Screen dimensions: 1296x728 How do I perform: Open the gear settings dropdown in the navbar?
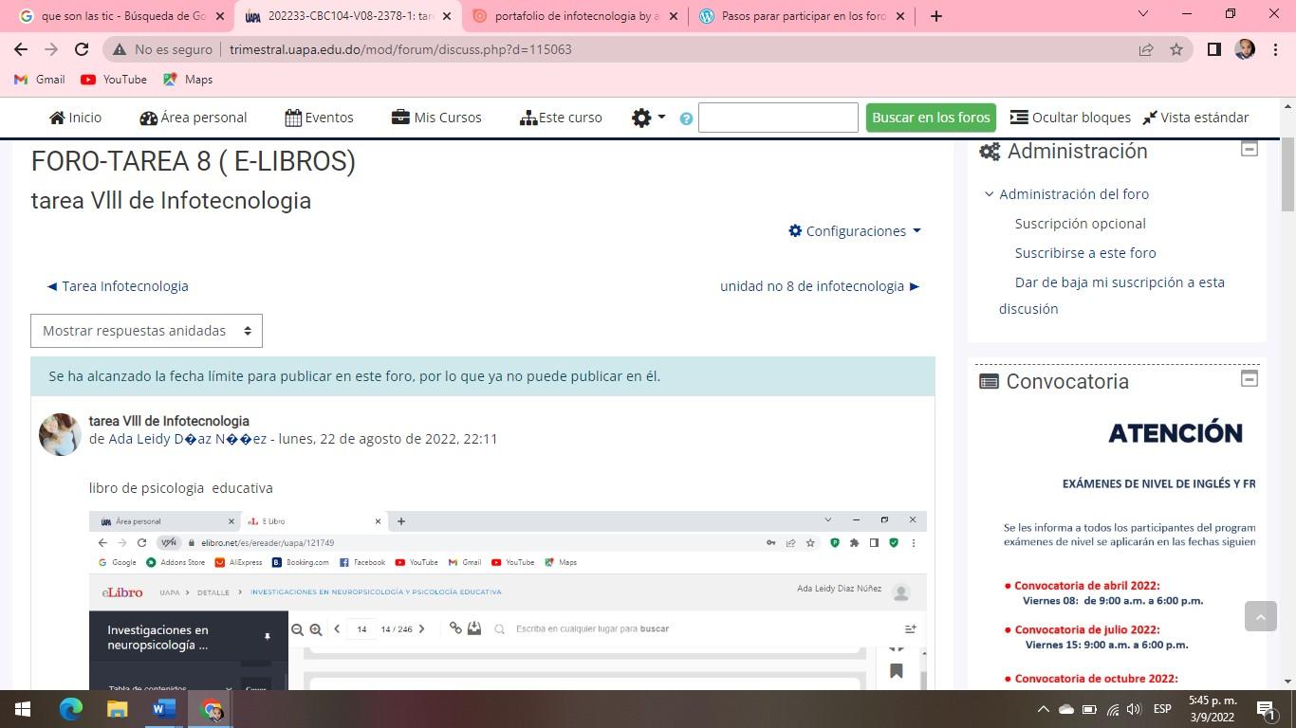[649, 118]
